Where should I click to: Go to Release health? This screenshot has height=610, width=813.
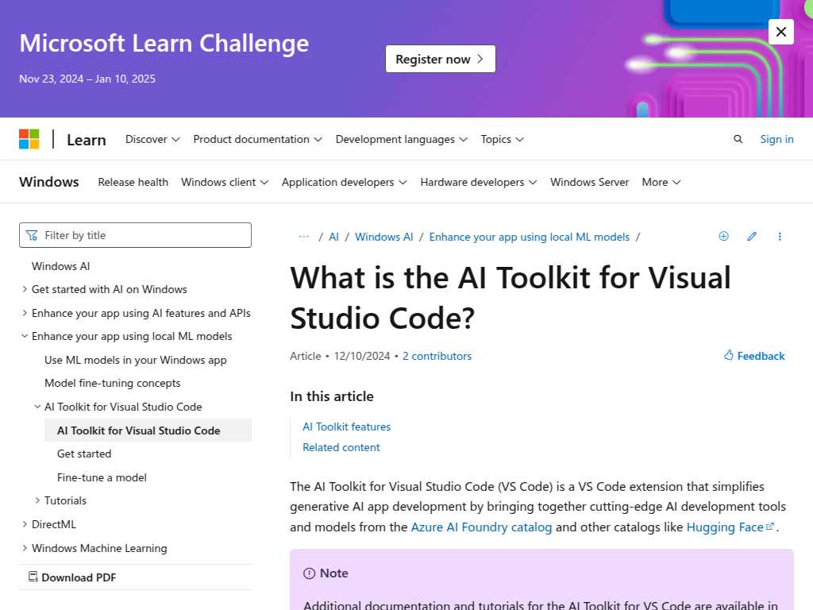click(x=133, y=182)
